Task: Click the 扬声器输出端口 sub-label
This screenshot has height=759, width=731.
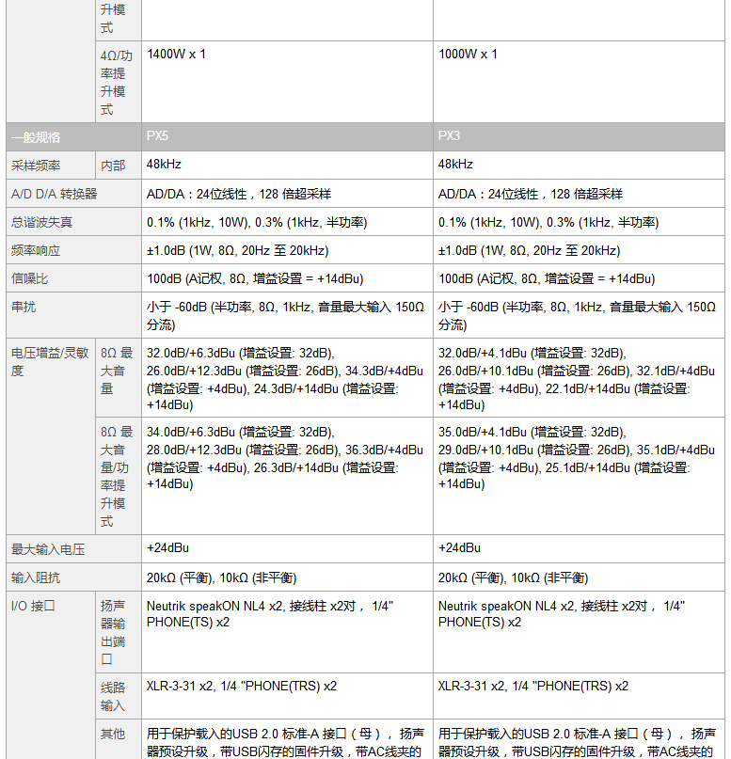Action: [x=119, y=632]
